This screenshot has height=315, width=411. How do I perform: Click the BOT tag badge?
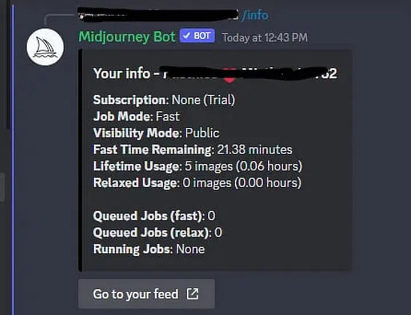(x=197, y=36)
